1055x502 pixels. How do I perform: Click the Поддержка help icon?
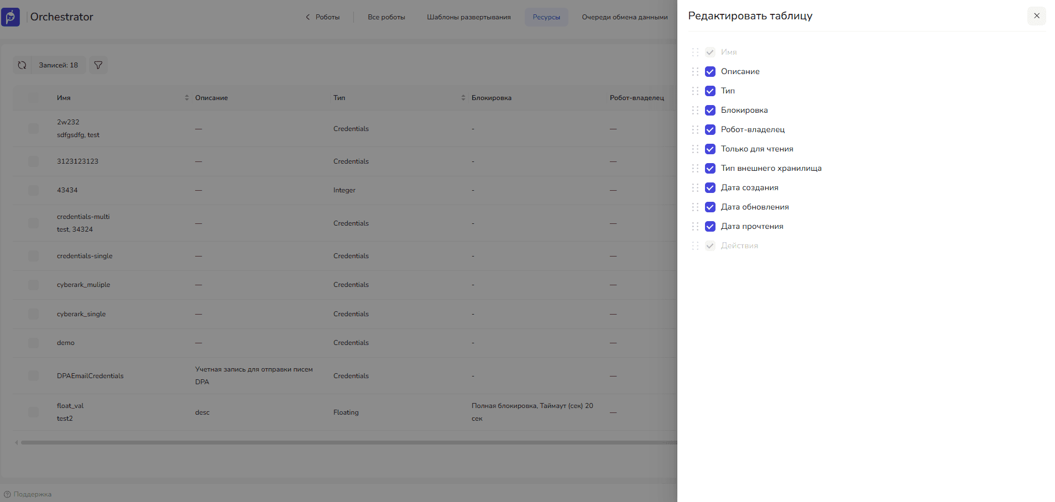tap(7, 494)
